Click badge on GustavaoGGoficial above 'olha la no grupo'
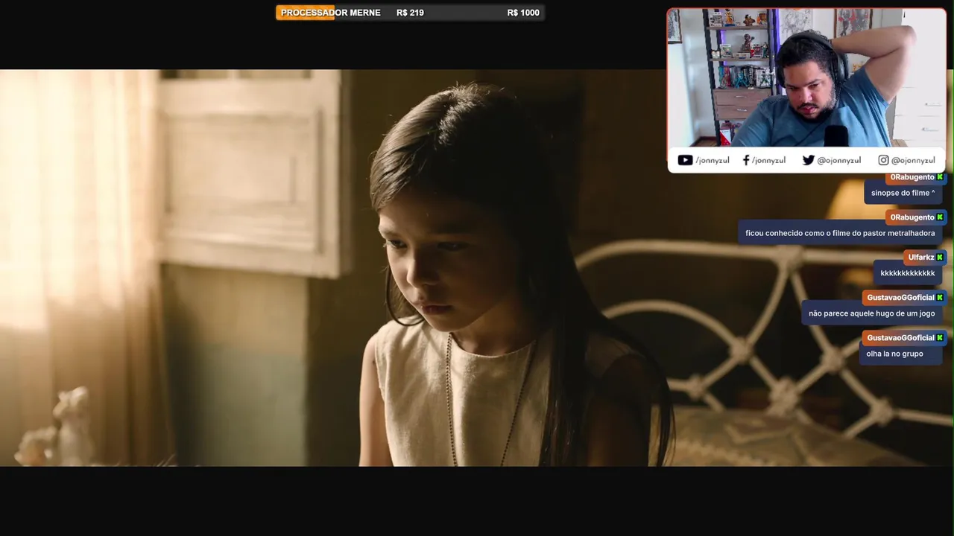954x536 pixels. 940,338
